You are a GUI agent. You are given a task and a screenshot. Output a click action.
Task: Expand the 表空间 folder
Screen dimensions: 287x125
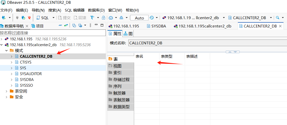pyautogui.click(x=7, y=91)
